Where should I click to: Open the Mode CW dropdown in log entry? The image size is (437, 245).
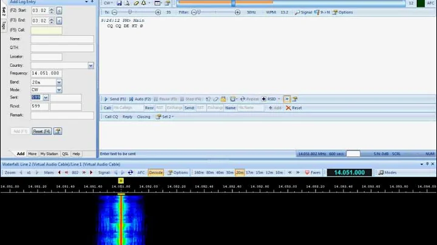[x=59, y=90]
